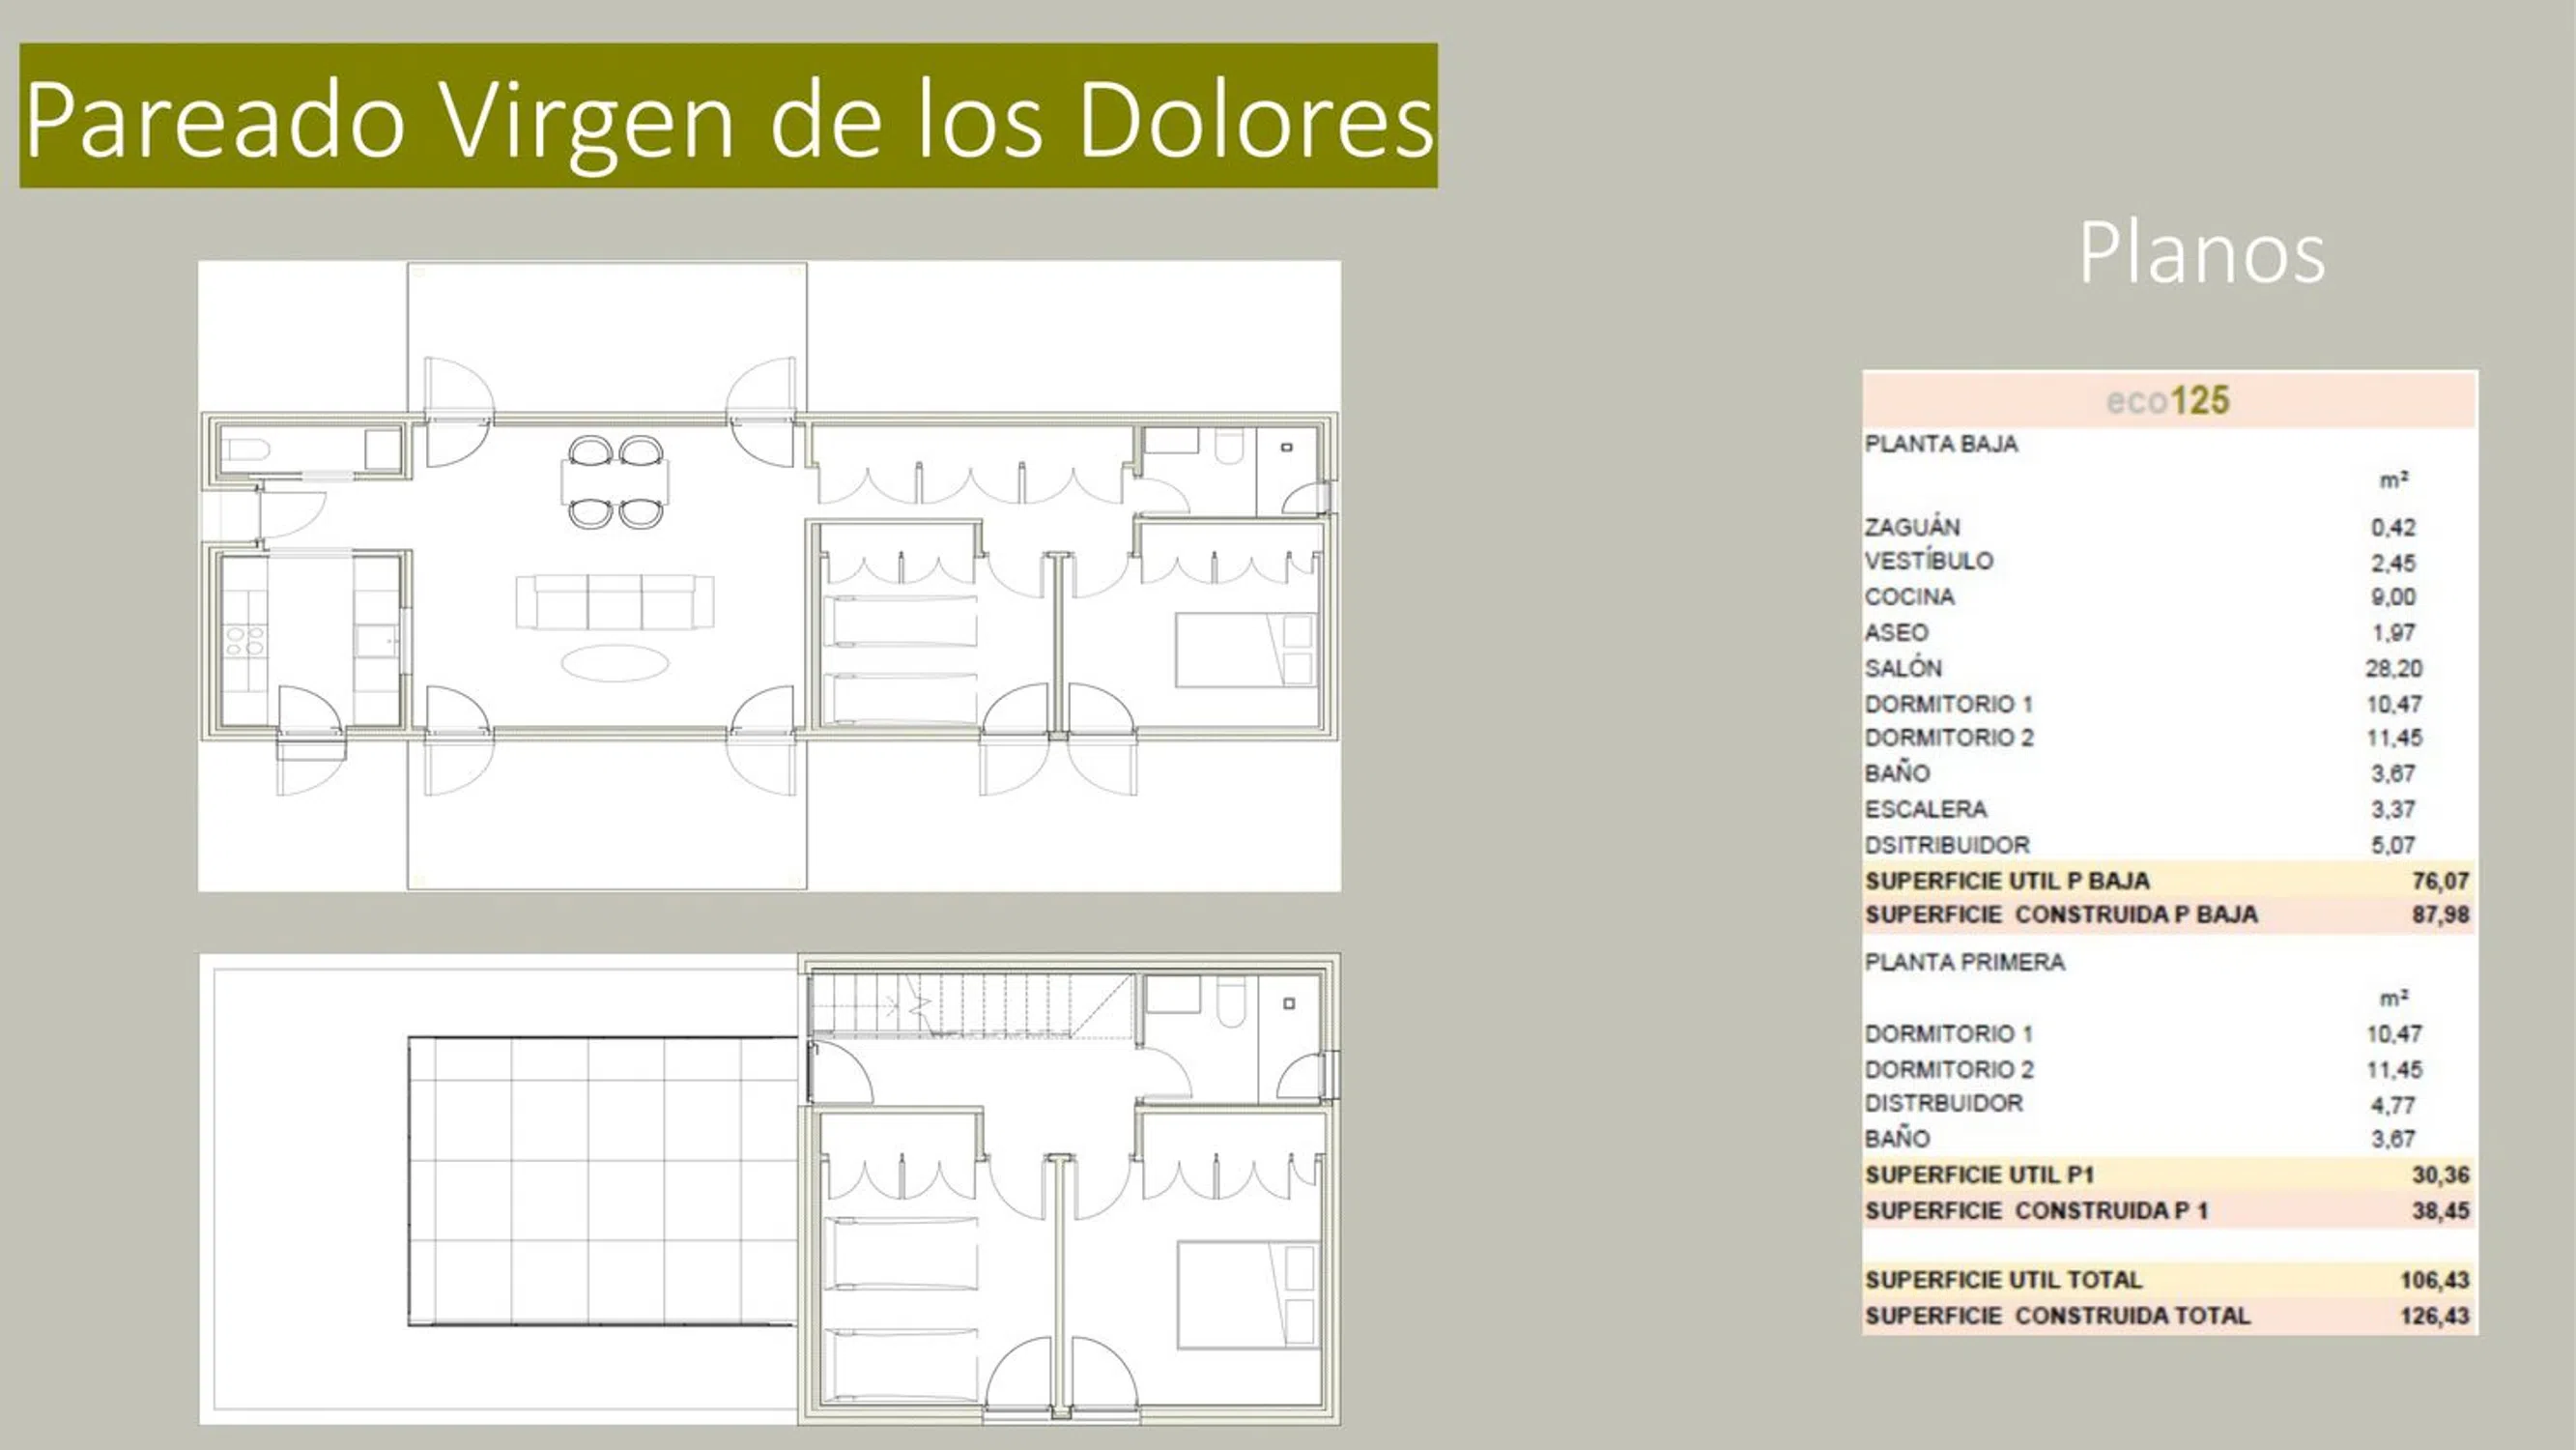Select the tiled terrace grid on first floor

pyautogui.click(x=603, y=1181)
